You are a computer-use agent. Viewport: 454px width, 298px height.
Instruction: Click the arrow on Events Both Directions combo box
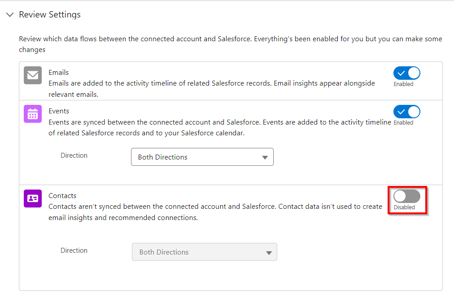coord(265,158)
